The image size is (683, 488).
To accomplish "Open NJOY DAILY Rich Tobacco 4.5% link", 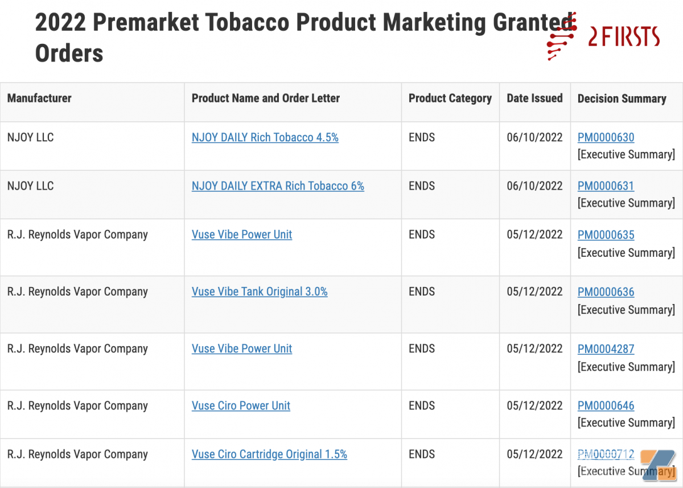I will (265, 138).
